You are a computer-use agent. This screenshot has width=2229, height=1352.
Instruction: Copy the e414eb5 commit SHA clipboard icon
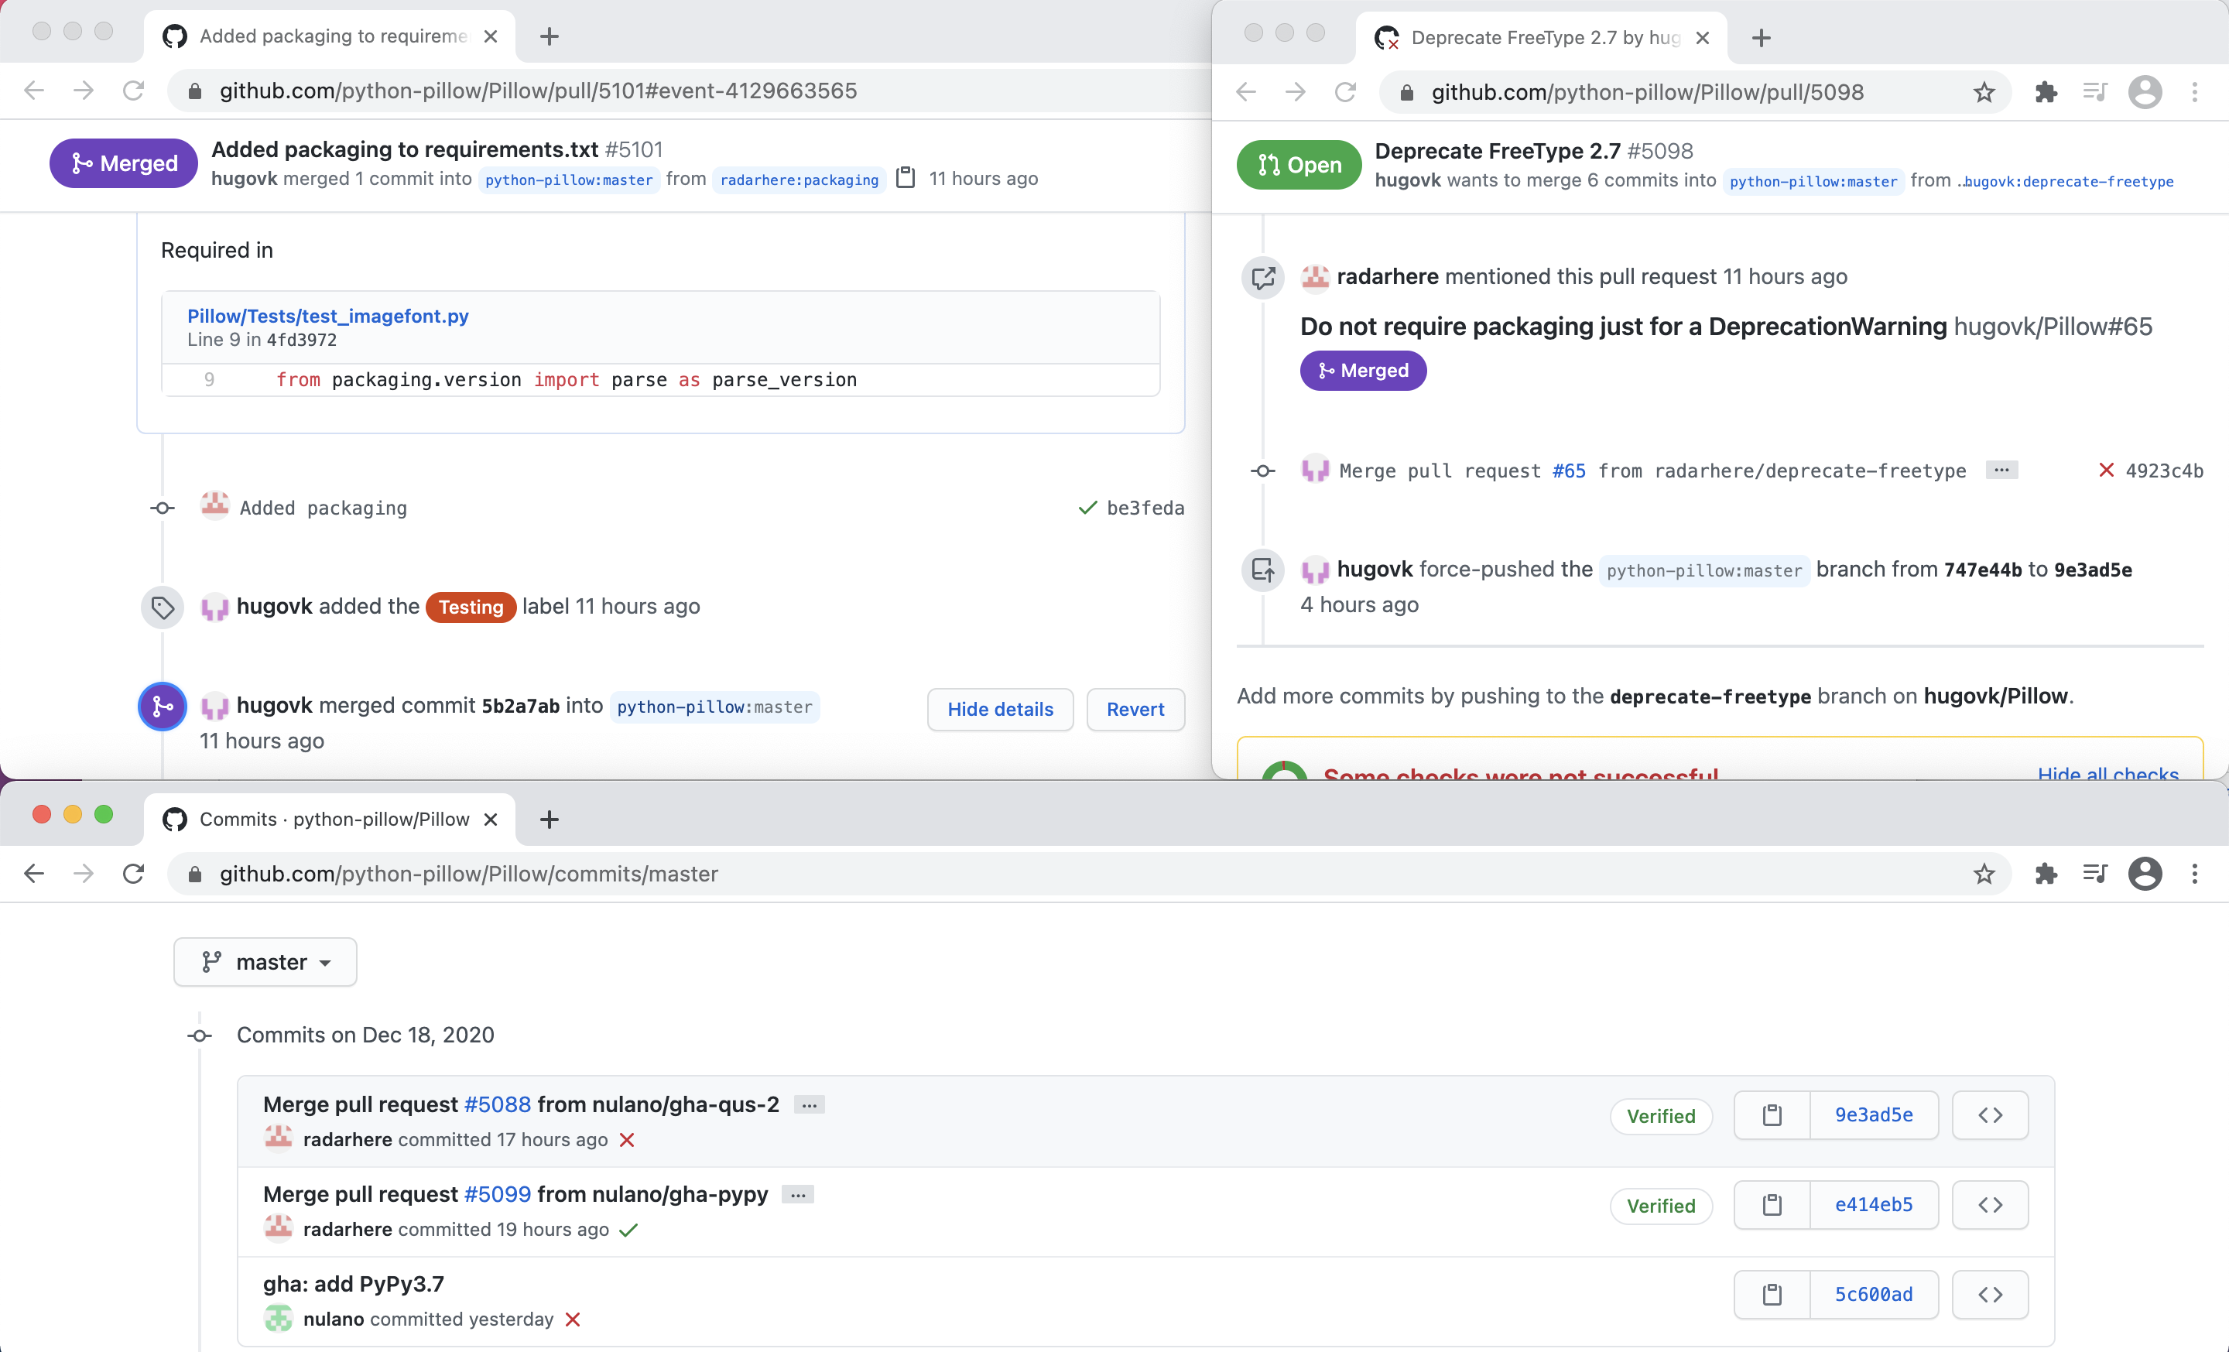pos(1772,1205)
